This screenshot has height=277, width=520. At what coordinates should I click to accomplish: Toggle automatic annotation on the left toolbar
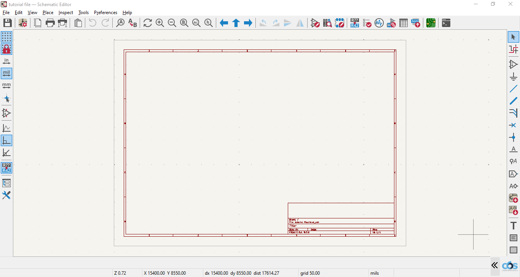coord(6,168)
